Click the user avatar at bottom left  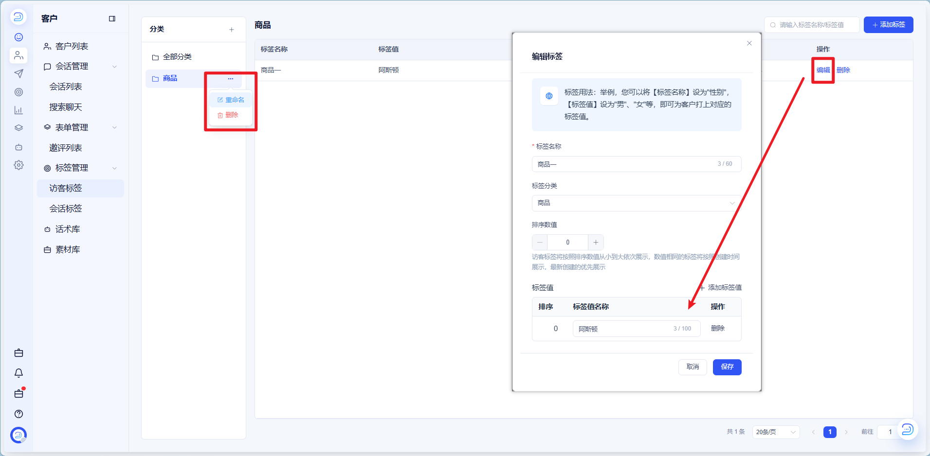click(x=18, y=435)
